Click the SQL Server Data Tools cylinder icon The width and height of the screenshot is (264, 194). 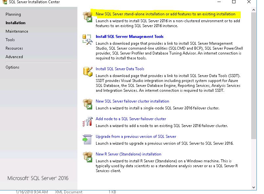(x=88, y=72)
